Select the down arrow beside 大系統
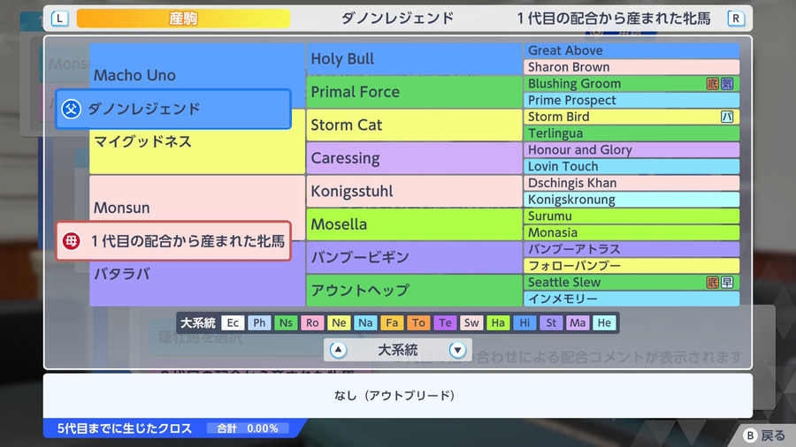The height and width of the screenshot is (447, 796). [457, 350]
